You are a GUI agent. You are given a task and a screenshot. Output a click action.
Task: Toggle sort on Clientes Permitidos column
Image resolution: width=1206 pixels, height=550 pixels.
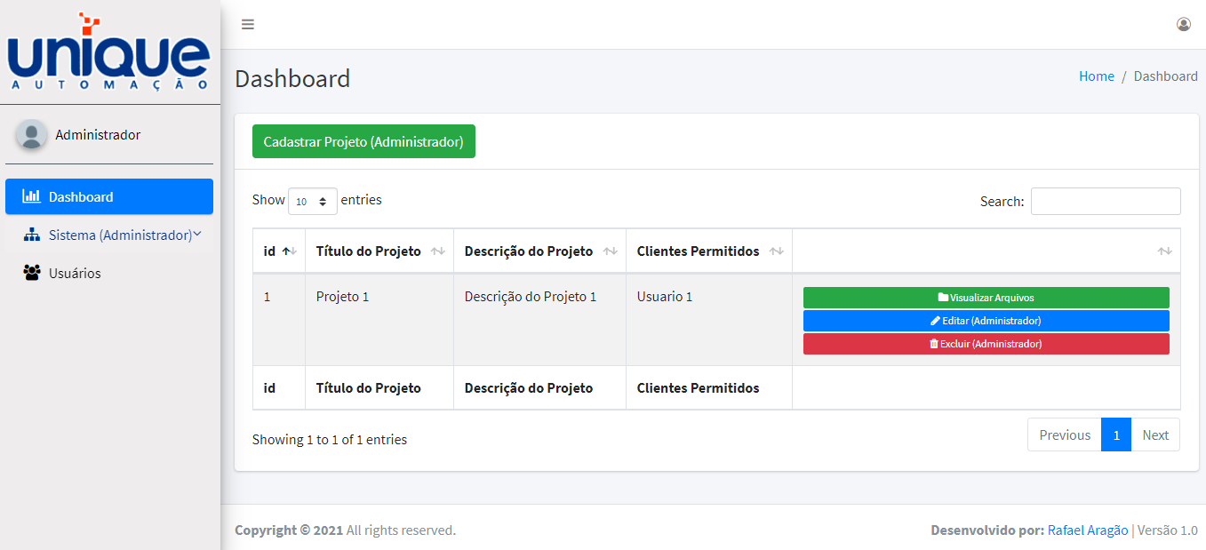[x=776, y=251]
